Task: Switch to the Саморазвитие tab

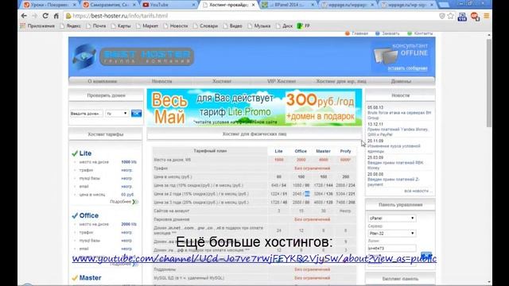Action: [109, 5]
